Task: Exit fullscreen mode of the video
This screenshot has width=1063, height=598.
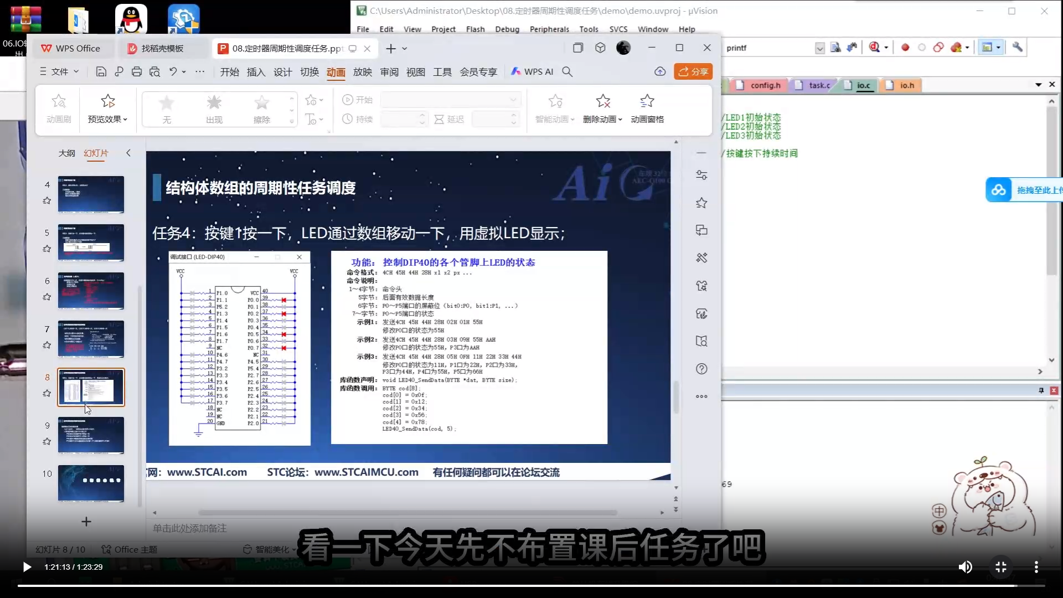Action: [x=1001, y=567]
